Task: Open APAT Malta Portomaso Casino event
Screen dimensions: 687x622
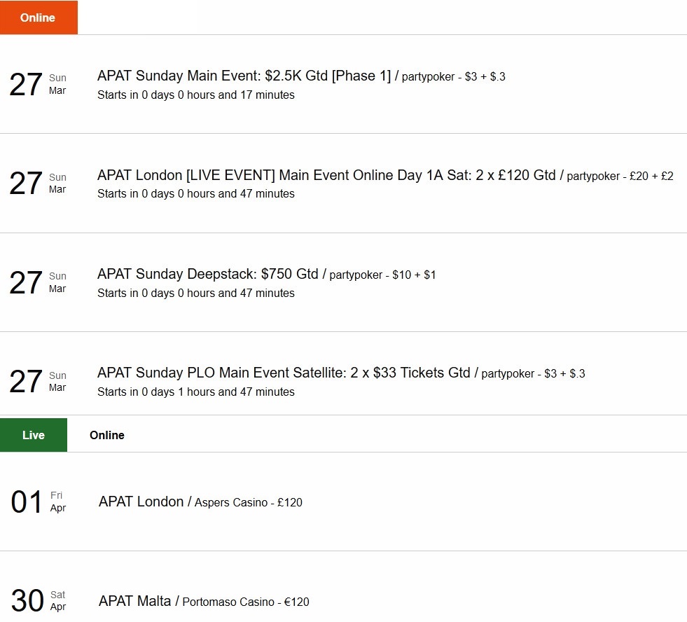Action: click(x=204, y=601)
